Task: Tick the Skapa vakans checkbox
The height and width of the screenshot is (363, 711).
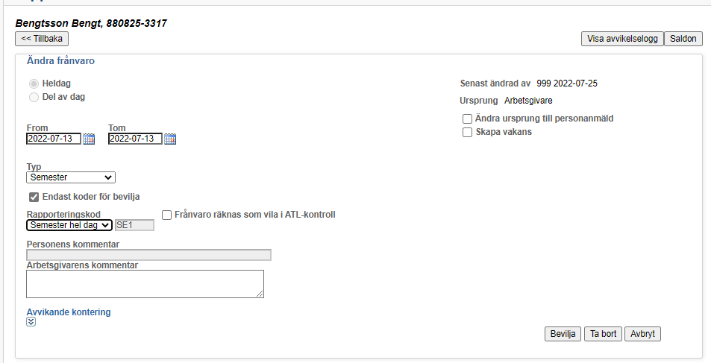Action: (x=468, y=133)
